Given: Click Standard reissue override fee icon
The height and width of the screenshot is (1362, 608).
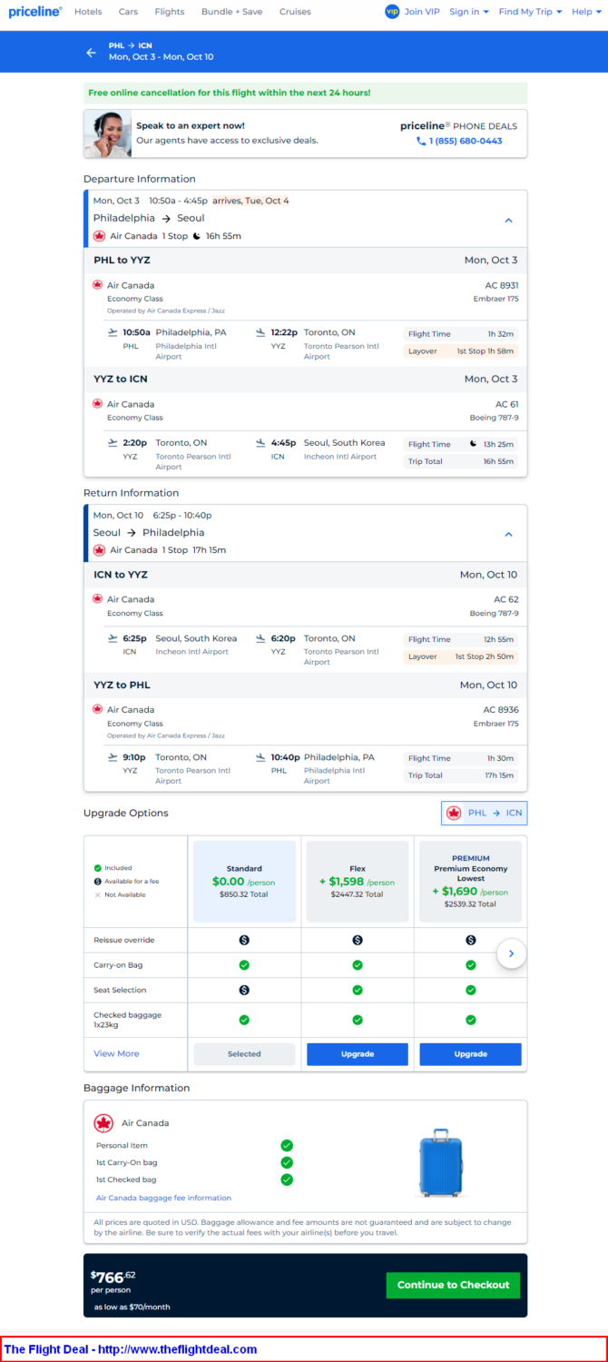Looking at the screenshot, I should point(244,940).
